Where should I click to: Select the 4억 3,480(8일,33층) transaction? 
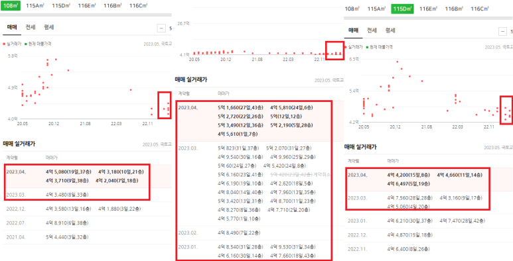coord(67,195)
